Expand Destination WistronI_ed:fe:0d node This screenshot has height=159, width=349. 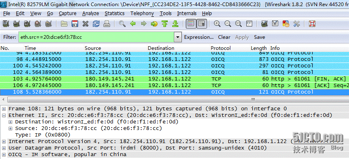[x=10, y=122]
